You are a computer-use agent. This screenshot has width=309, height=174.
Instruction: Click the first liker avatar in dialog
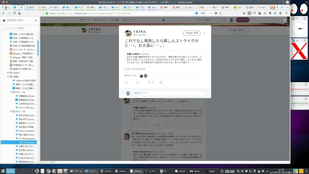pyautogui.click(x=141, y=76)
